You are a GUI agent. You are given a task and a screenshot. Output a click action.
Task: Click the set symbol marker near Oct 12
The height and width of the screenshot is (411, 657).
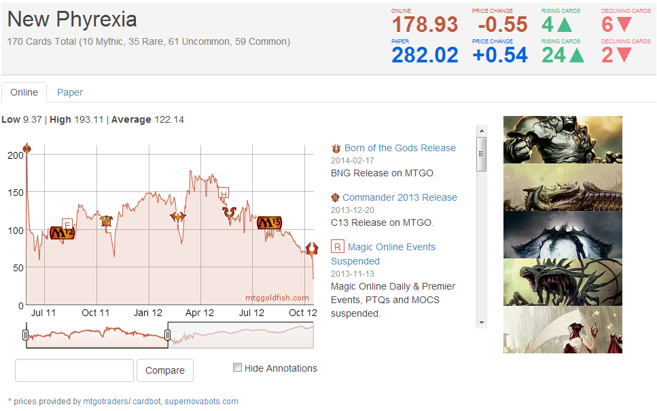(x=311, y=249)
